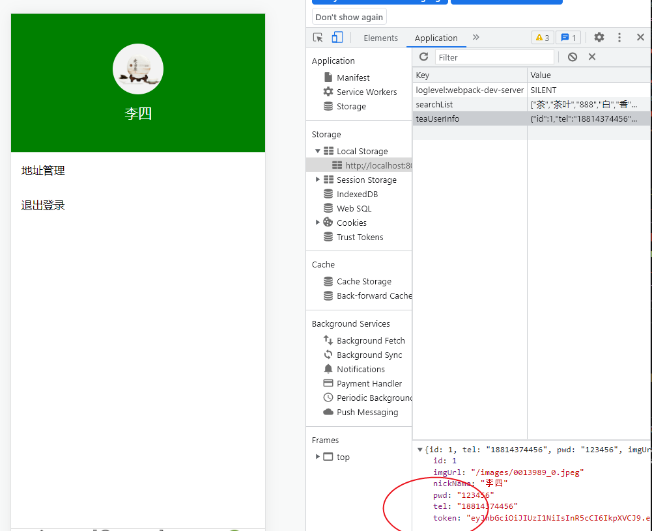
Task: Open the 3 warnings badge
Action: pos(542,37)
